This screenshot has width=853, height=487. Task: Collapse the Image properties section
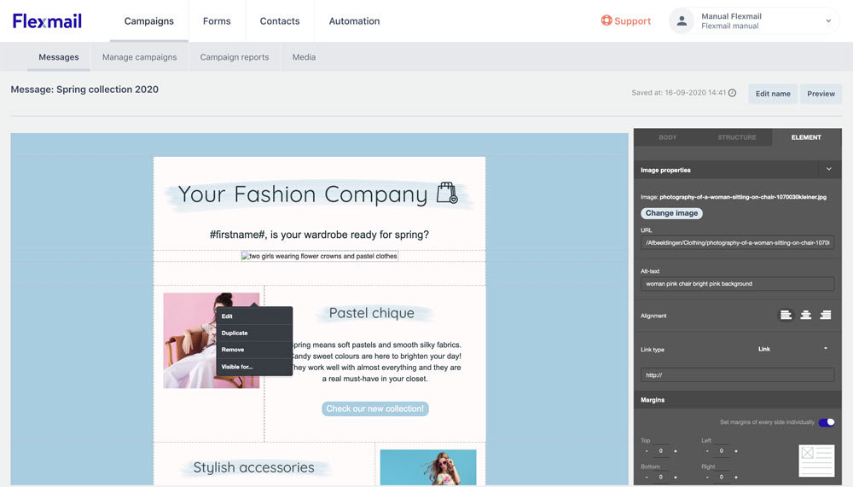[x=828, y=170]
